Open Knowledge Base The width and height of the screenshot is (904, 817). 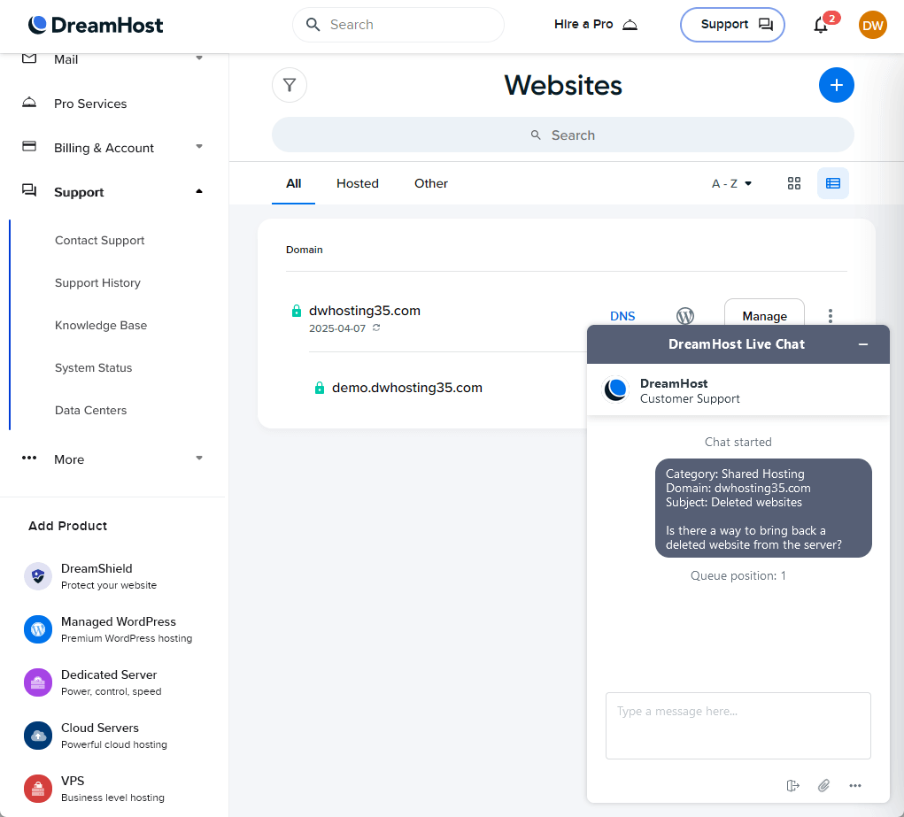click(101, 325)
